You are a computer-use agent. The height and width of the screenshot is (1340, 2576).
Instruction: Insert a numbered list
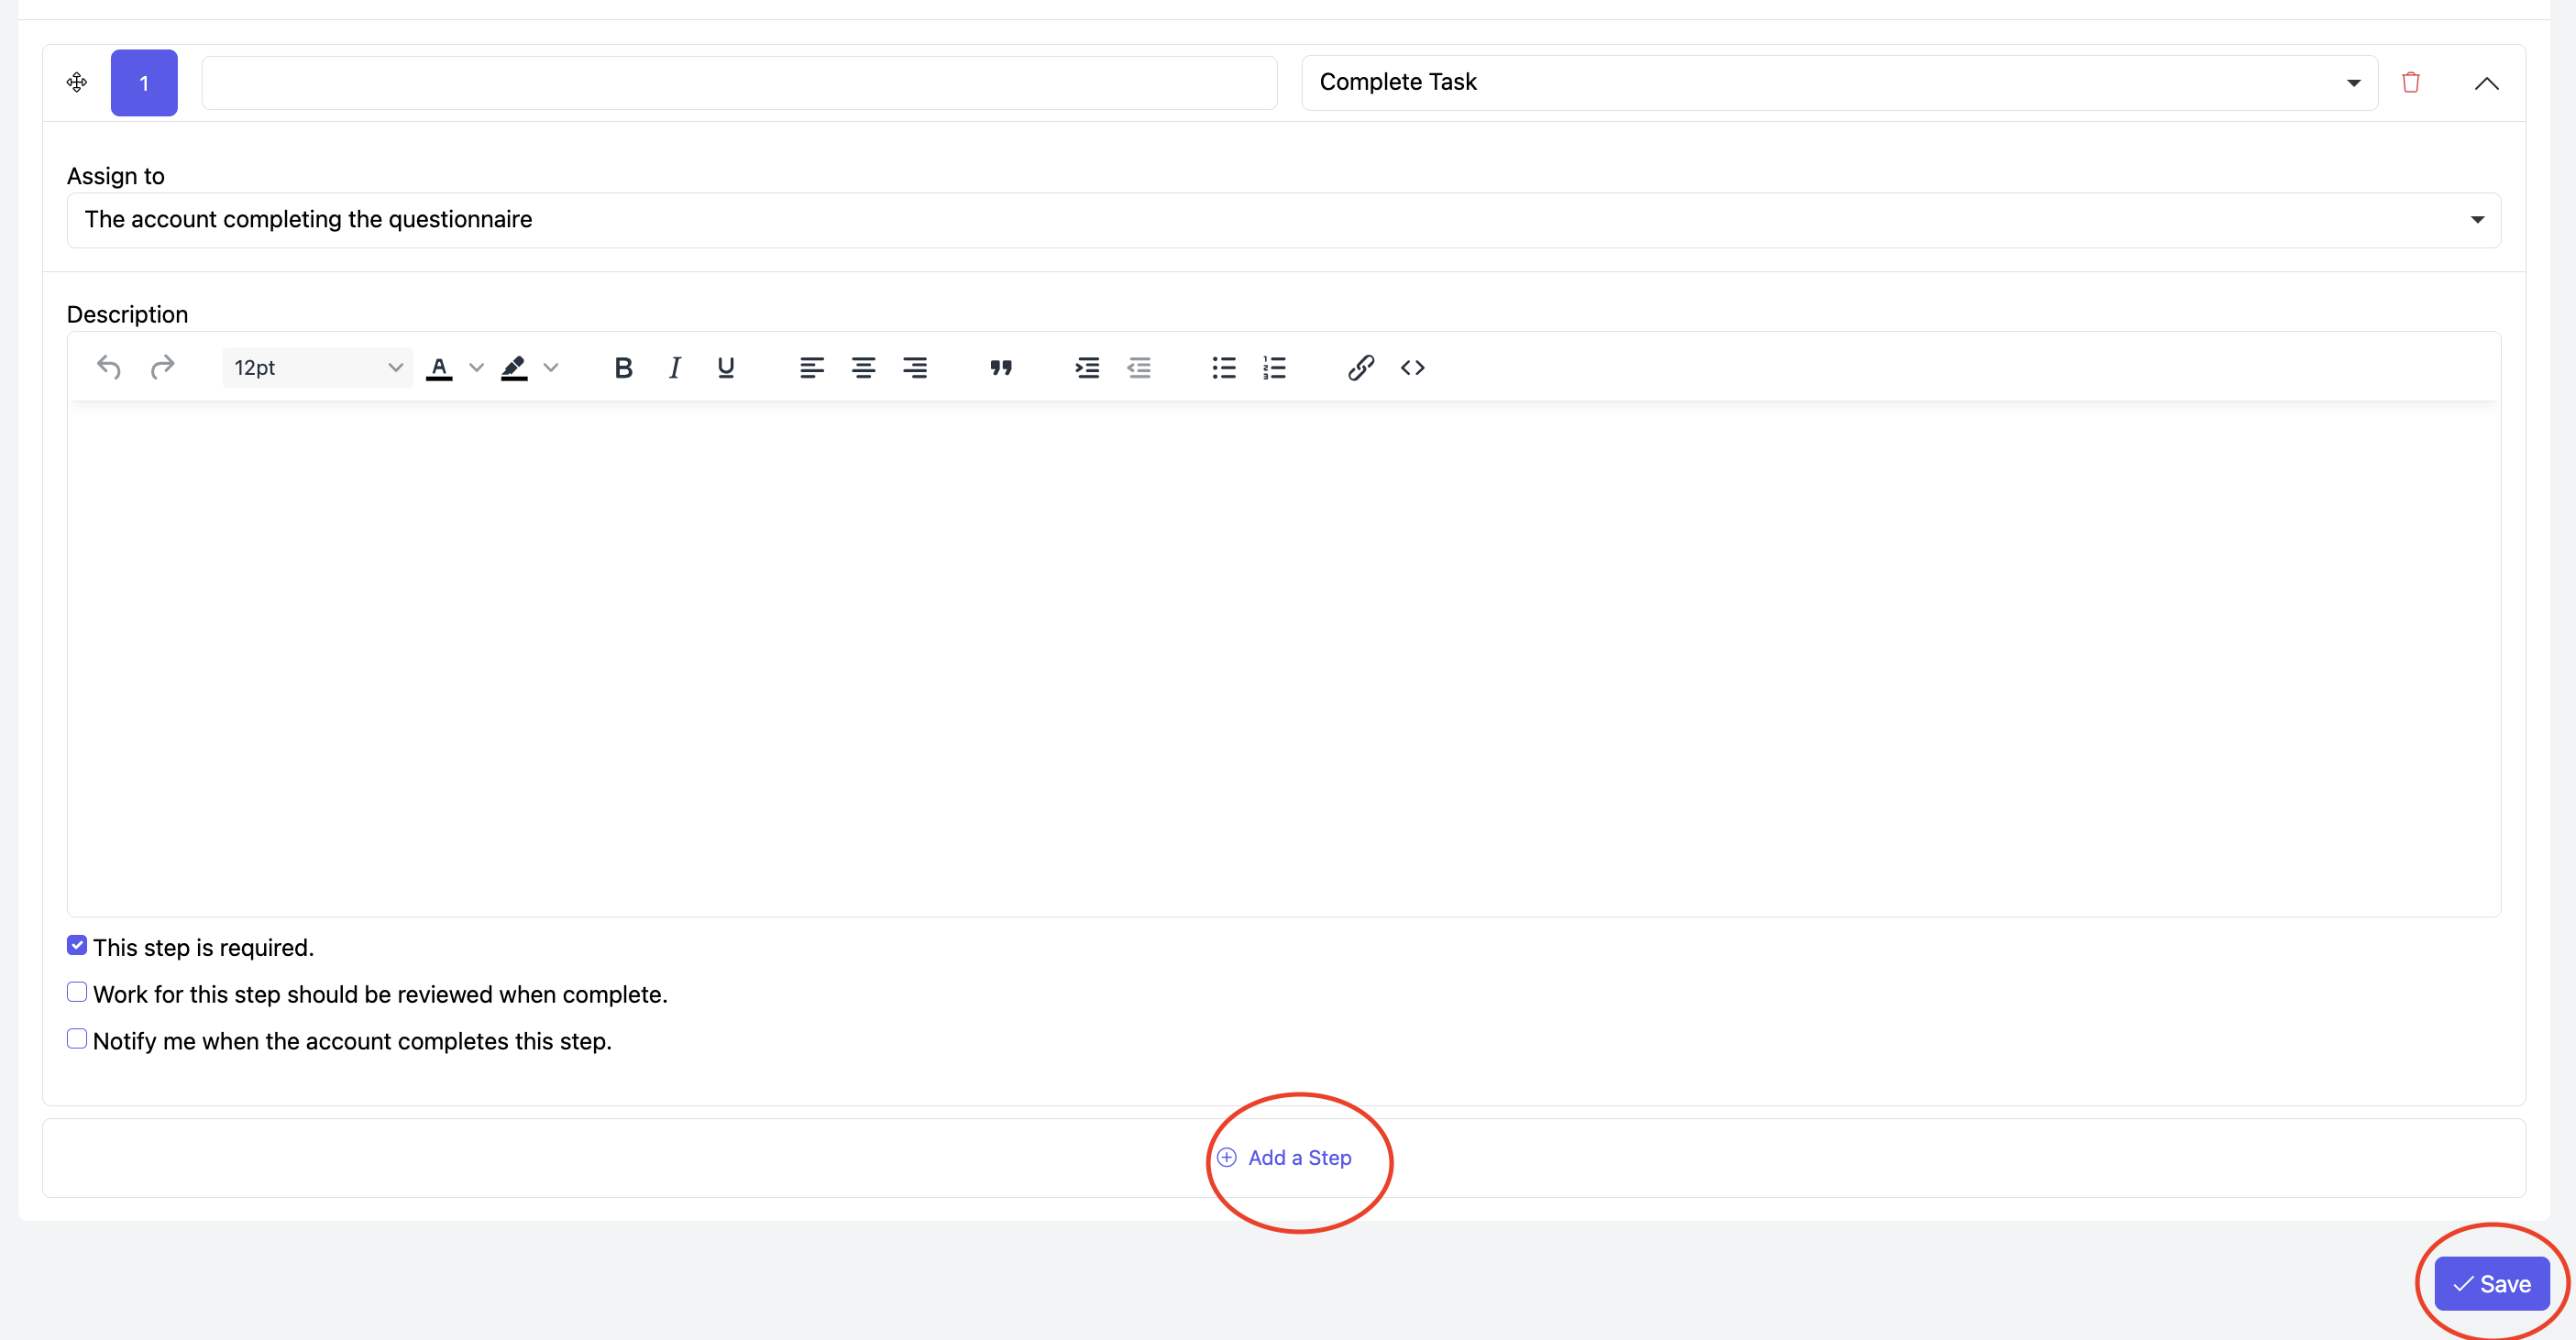tap(1274, 368)
